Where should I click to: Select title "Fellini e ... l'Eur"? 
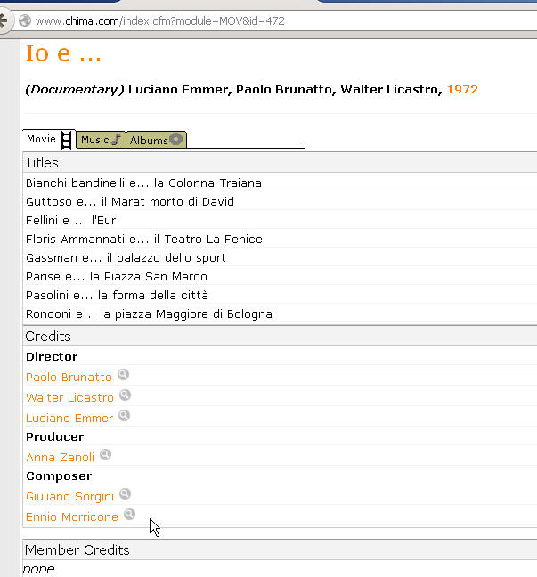[70, 221]
